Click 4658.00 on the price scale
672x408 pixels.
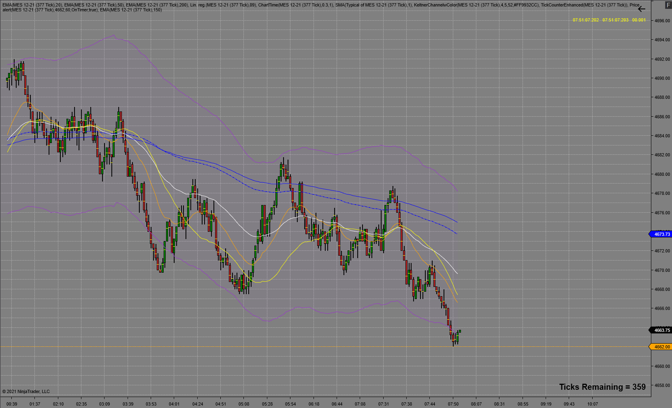[x=662, y=385]
